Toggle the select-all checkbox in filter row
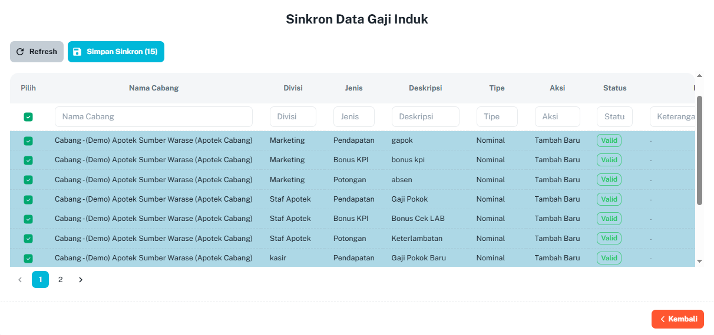 (x=28, y=117)
